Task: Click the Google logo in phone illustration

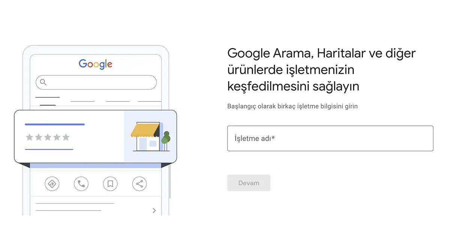Action: pos(96,64)
